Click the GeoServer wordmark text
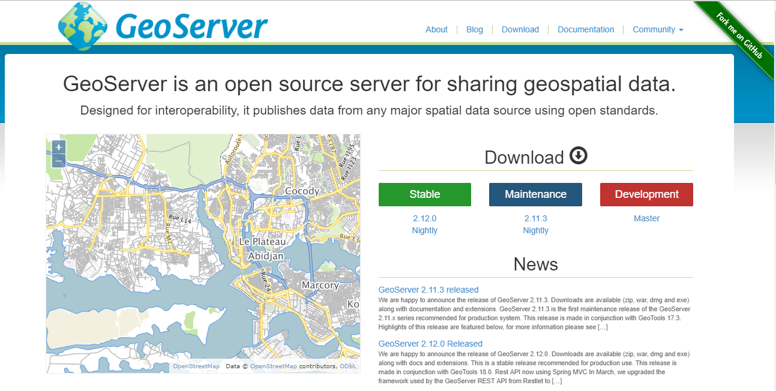The image size is (776, 391). click(191, 26)
